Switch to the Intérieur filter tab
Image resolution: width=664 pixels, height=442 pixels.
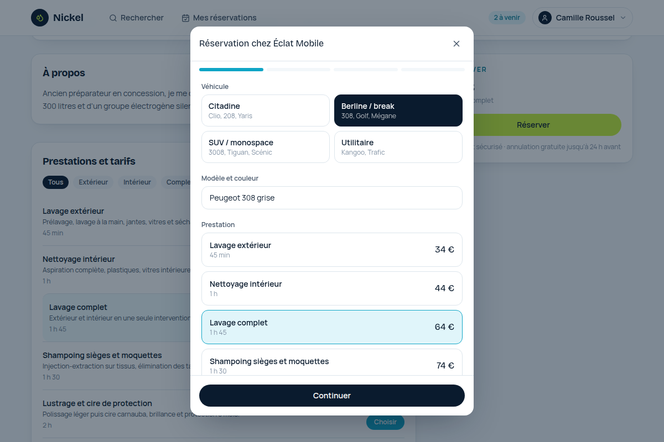tap(137, 182)
